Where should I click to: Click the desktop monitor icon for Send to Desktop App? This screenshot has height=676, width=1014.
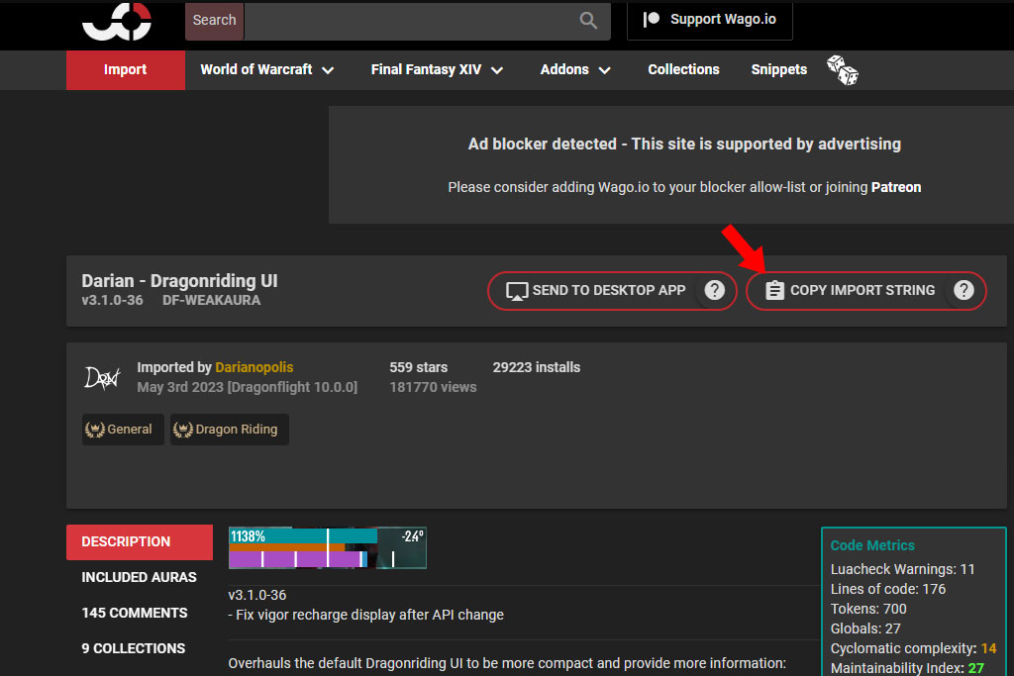(517, 291)
